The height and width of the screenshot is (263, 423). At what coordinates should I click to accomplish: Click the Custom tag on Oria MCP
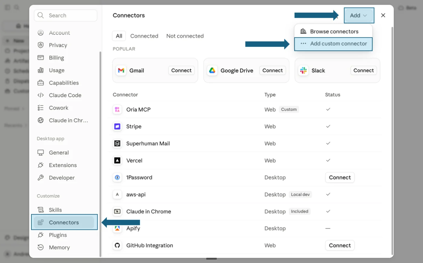pos(289,109)
